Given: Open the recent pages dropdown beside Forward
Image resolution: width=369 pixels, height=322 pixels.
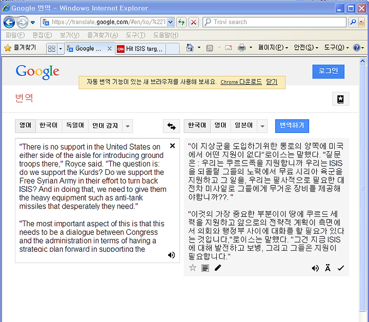Looking at the screenshot, I should point(33,23).
